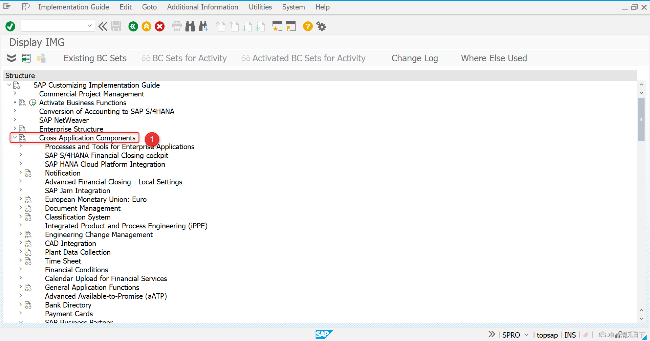Open the Utilities menu

260,7
